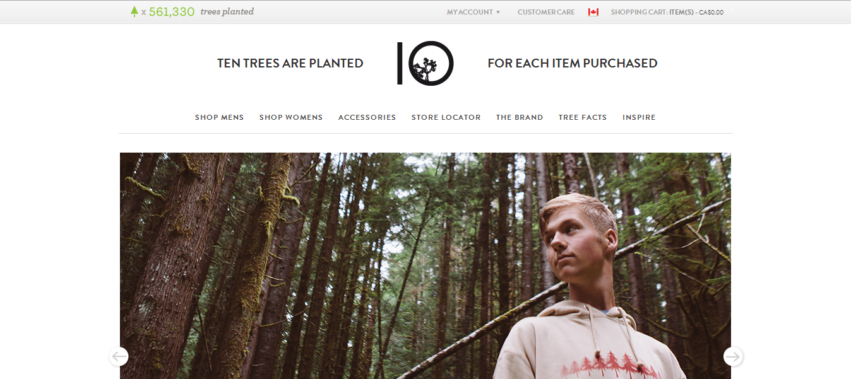Advance carousel with right arrow
This screenshot has height=379, width=851.
[x=732, y=356]
